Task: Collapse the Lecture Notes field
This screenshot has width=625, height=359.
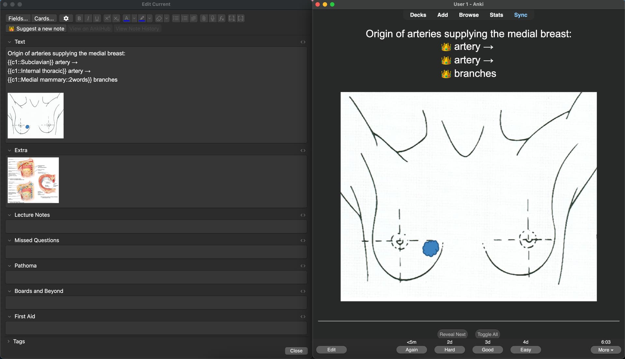Action: click(x=9, y=215)
